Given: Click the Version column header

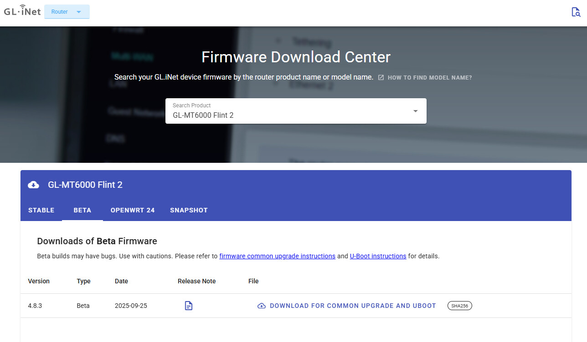Looking at the screenshot, I should (x=39, y=281).
